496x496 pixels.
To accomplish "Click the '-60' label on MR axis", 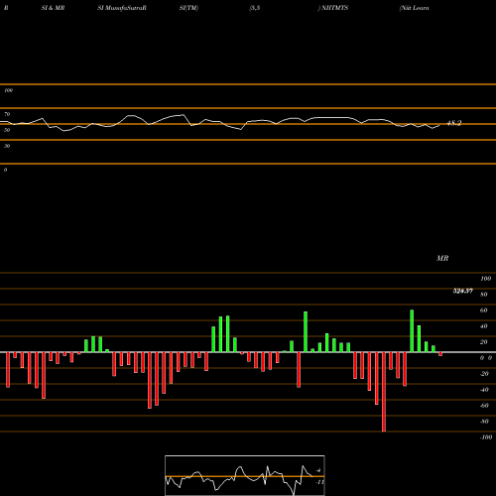I will pyautogui.click(x=484, y=406).
